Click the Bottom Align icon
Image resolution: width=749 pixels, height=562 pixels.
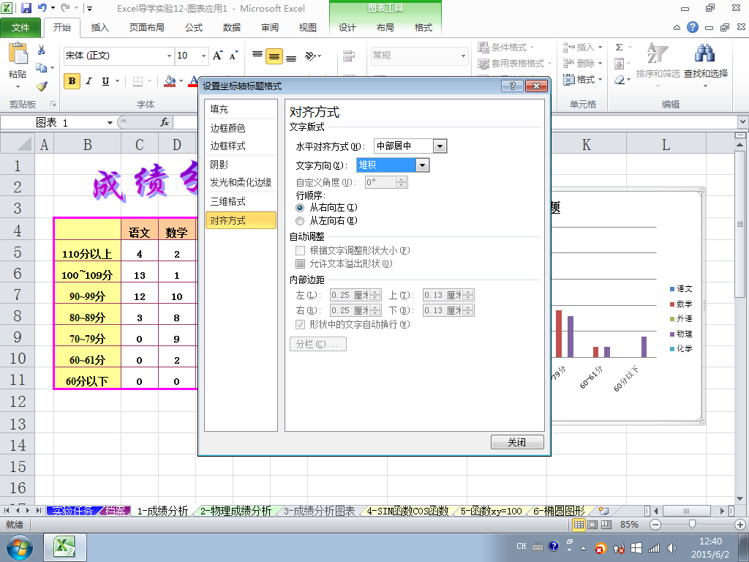291,56
